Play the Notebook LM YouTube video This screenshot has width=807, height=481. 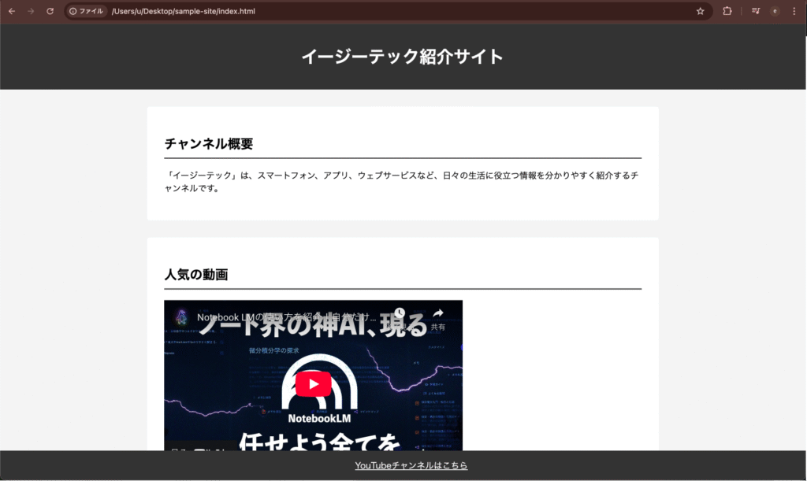tap(313, 384)
